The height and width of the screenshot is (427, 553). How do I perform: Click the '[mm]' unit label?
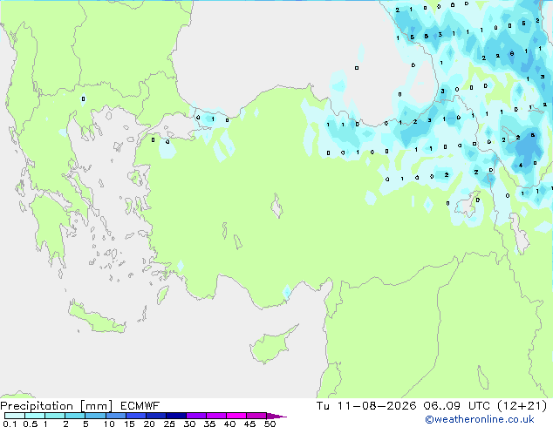tap(97, 406)
